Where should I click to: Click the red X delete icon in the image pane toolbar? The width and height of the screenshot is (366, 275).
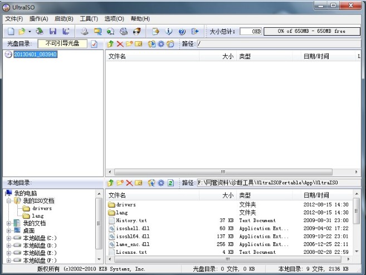point(120,44)
